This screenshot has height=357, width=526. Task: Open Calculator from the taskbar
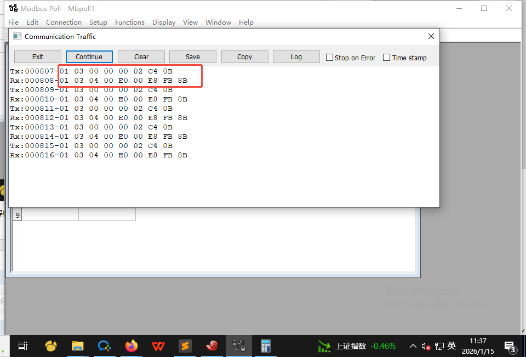pyautogui.click(x=265, y=346)
